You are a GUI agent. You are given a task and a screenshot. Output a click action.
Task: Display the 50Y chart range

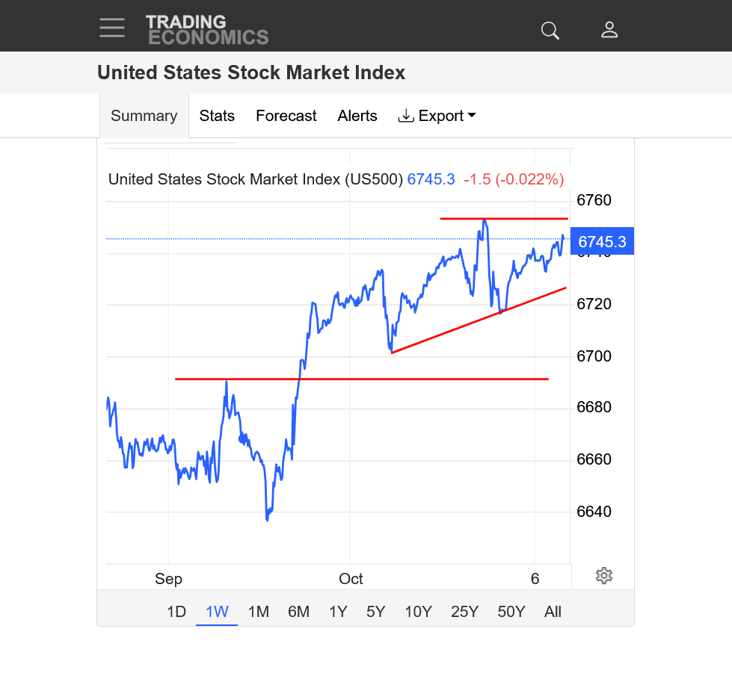point(511,612)
